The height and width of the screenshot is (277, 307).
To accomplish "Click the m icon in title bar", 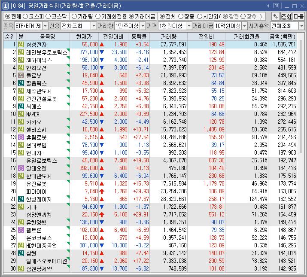I will point(276,6).
